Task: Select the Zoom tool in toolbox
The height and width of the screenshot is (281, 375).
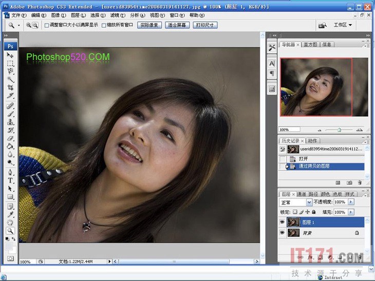Action: (10, 231)
